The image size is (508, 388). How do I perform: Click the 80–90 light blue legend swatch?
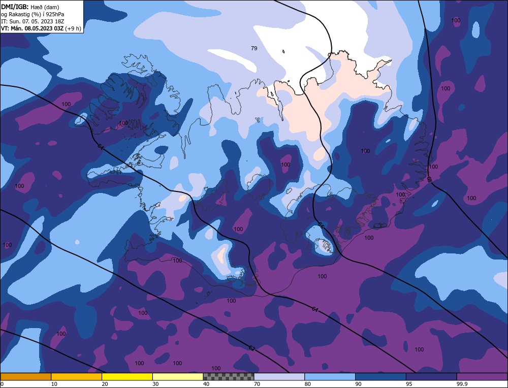(330, 376)
